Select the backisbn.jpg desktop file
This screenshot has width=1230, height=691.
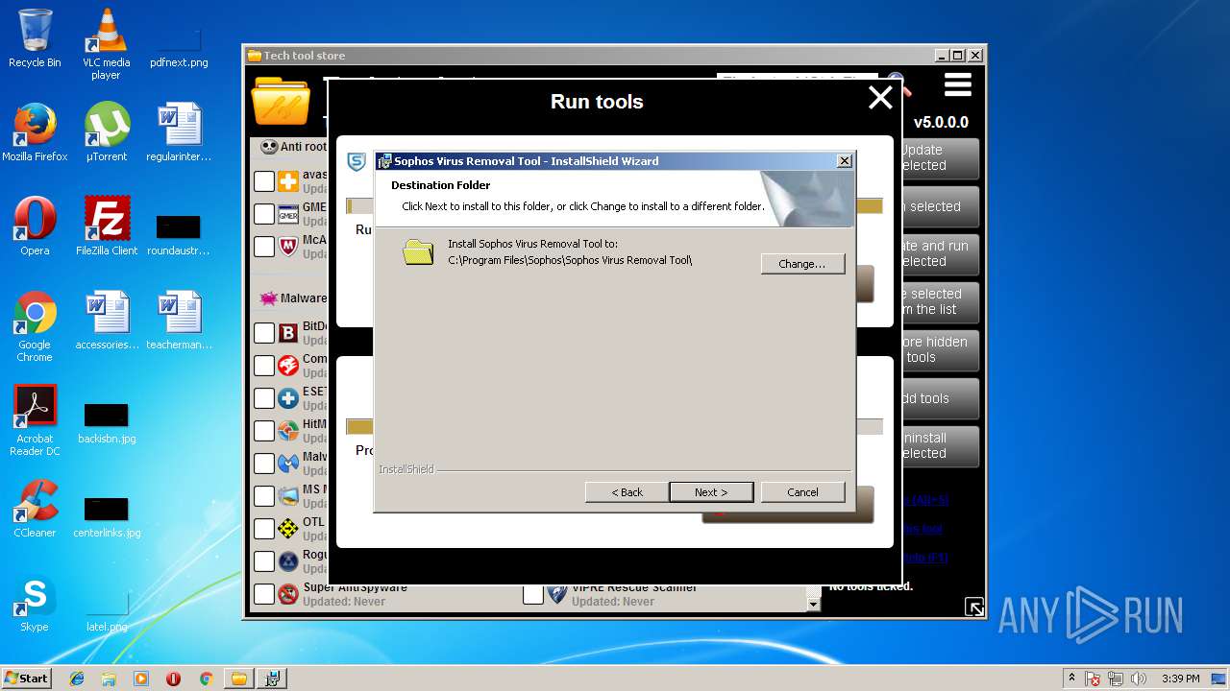[x=107, y=420]
